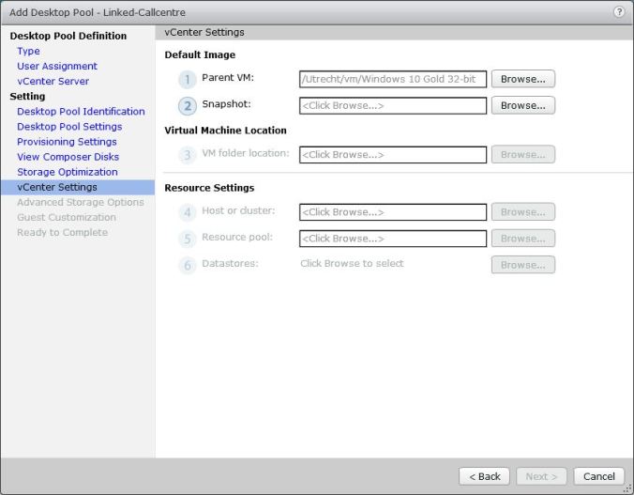
Task: Click the Snapshot input field
Action: (x=393, y=106)
